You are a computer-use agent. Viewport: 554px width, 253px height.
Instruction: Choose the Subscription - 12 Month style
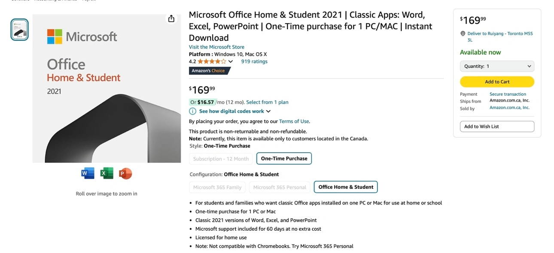[x=221, y=159]
